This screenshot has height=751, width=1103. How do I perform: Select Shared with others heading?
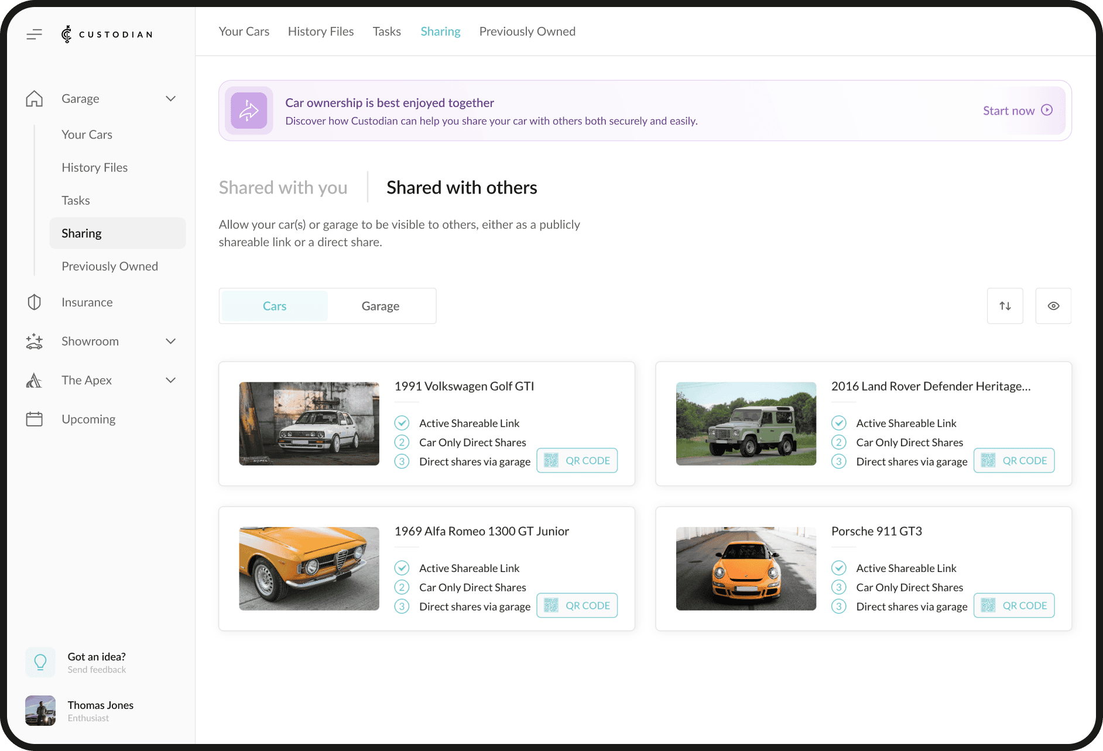(x=462, y=188)
